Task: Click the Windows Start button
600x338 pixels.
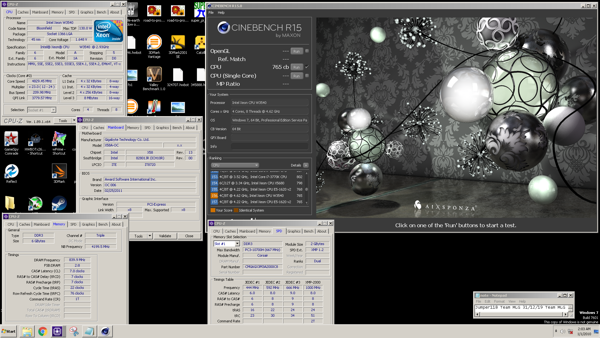Action: pyautogui.click(x=9, y=331)
